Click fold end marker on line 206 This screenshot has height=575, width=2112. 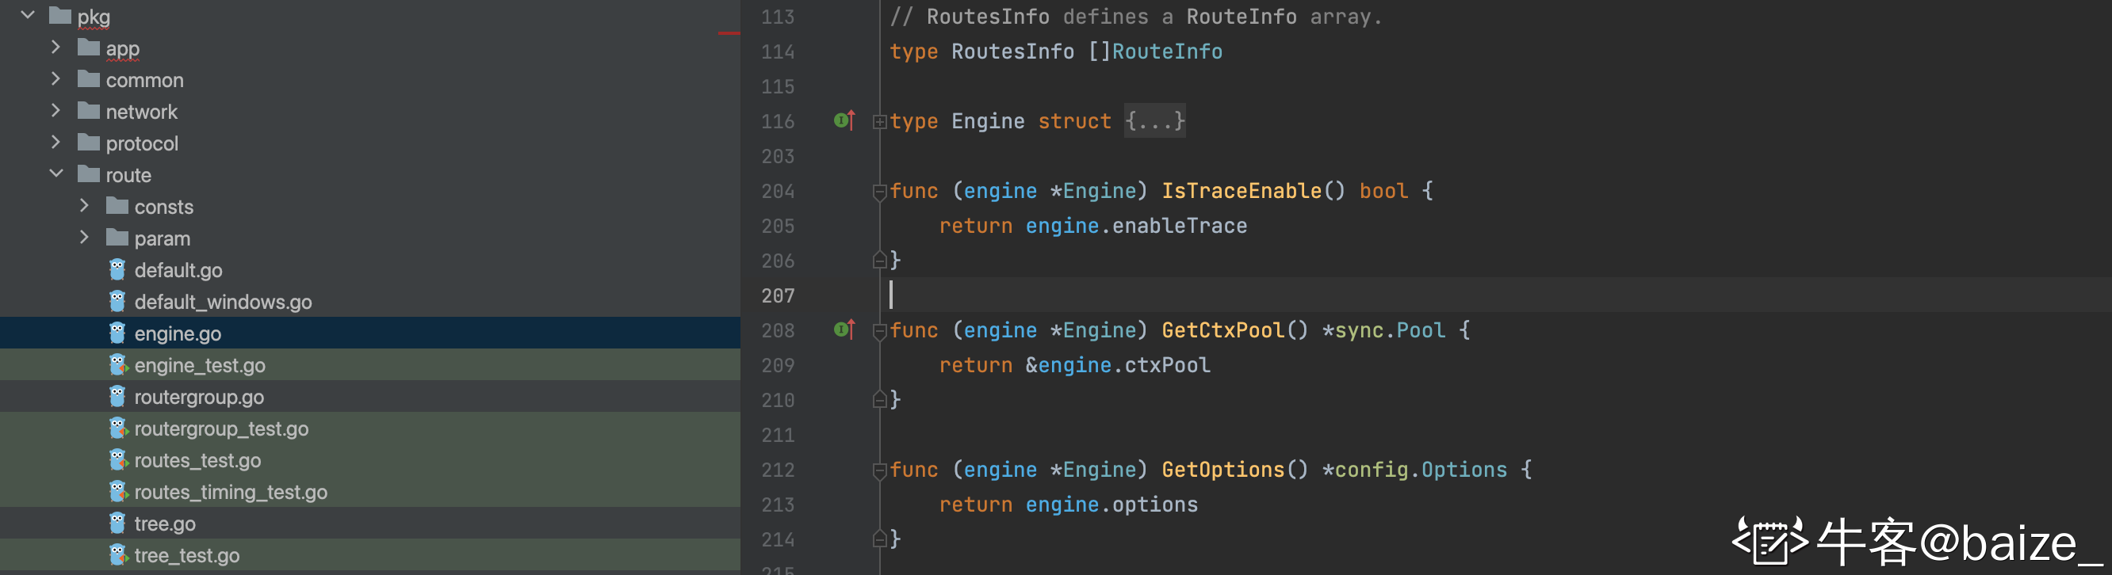(880, 261)
